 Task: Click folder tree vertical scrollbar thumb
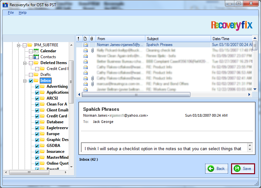[71, 82]
